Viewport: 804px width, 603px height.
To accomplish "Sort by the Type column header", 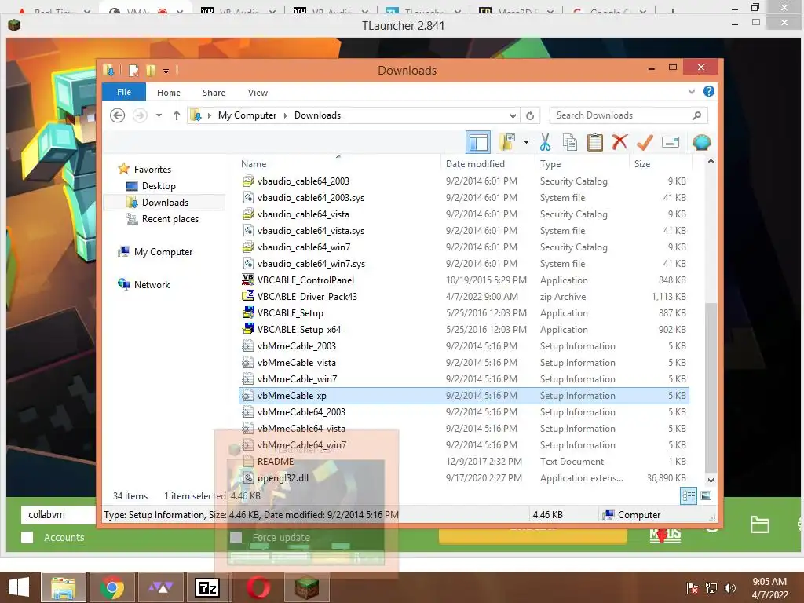I will [582, 164].
